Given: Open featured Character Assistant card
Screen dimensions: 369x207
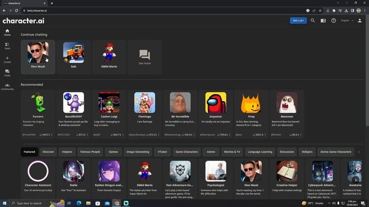Looking at the screenshot, I should coord(38,179).
